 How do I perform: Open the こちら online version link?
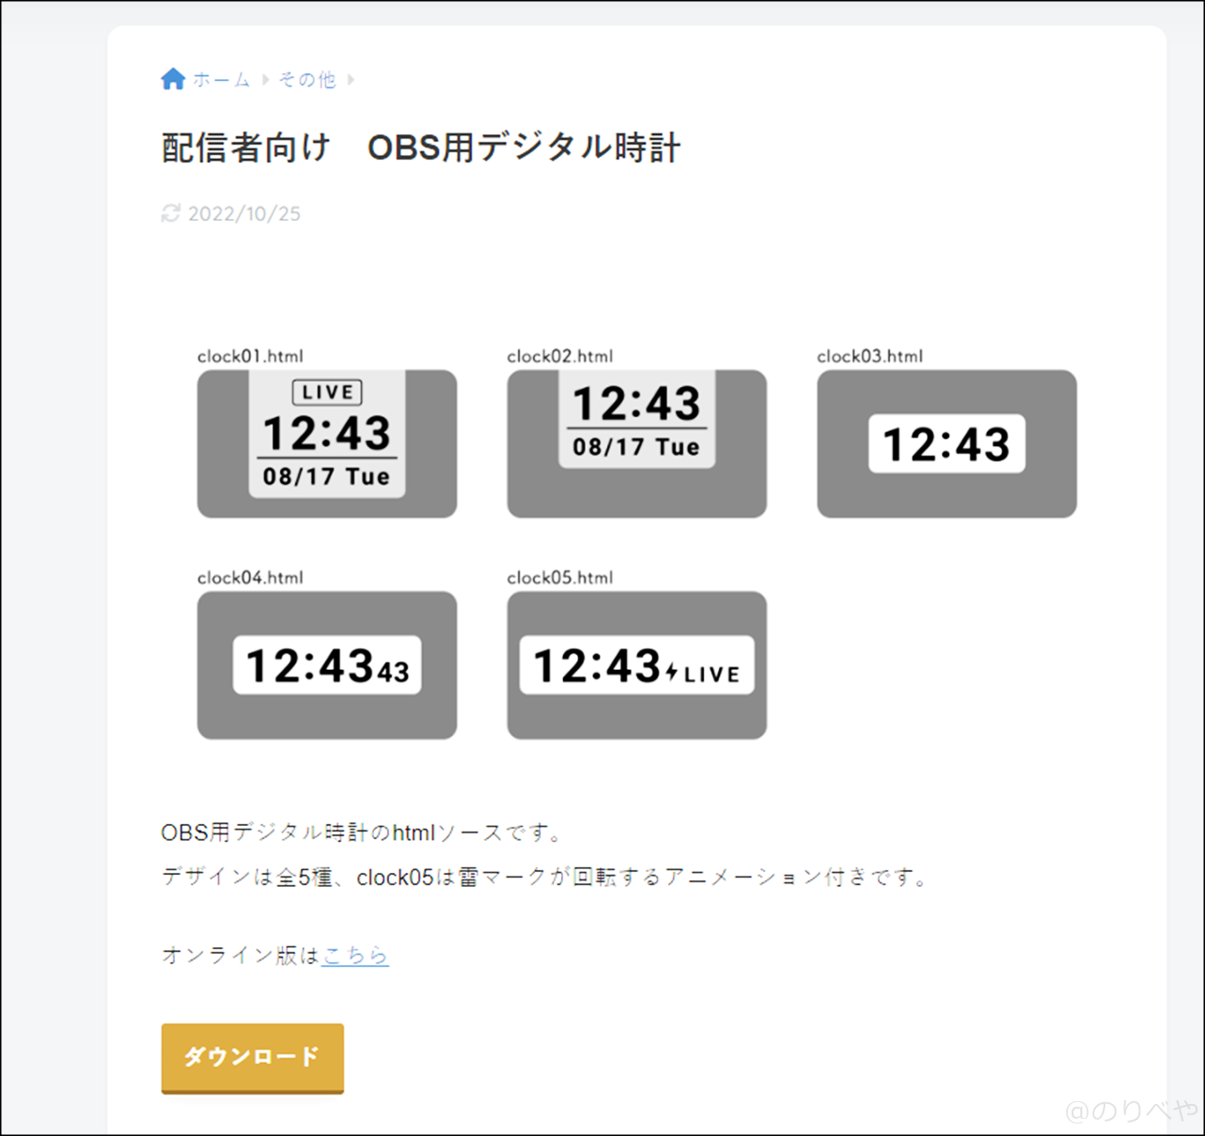pos(355,955)
